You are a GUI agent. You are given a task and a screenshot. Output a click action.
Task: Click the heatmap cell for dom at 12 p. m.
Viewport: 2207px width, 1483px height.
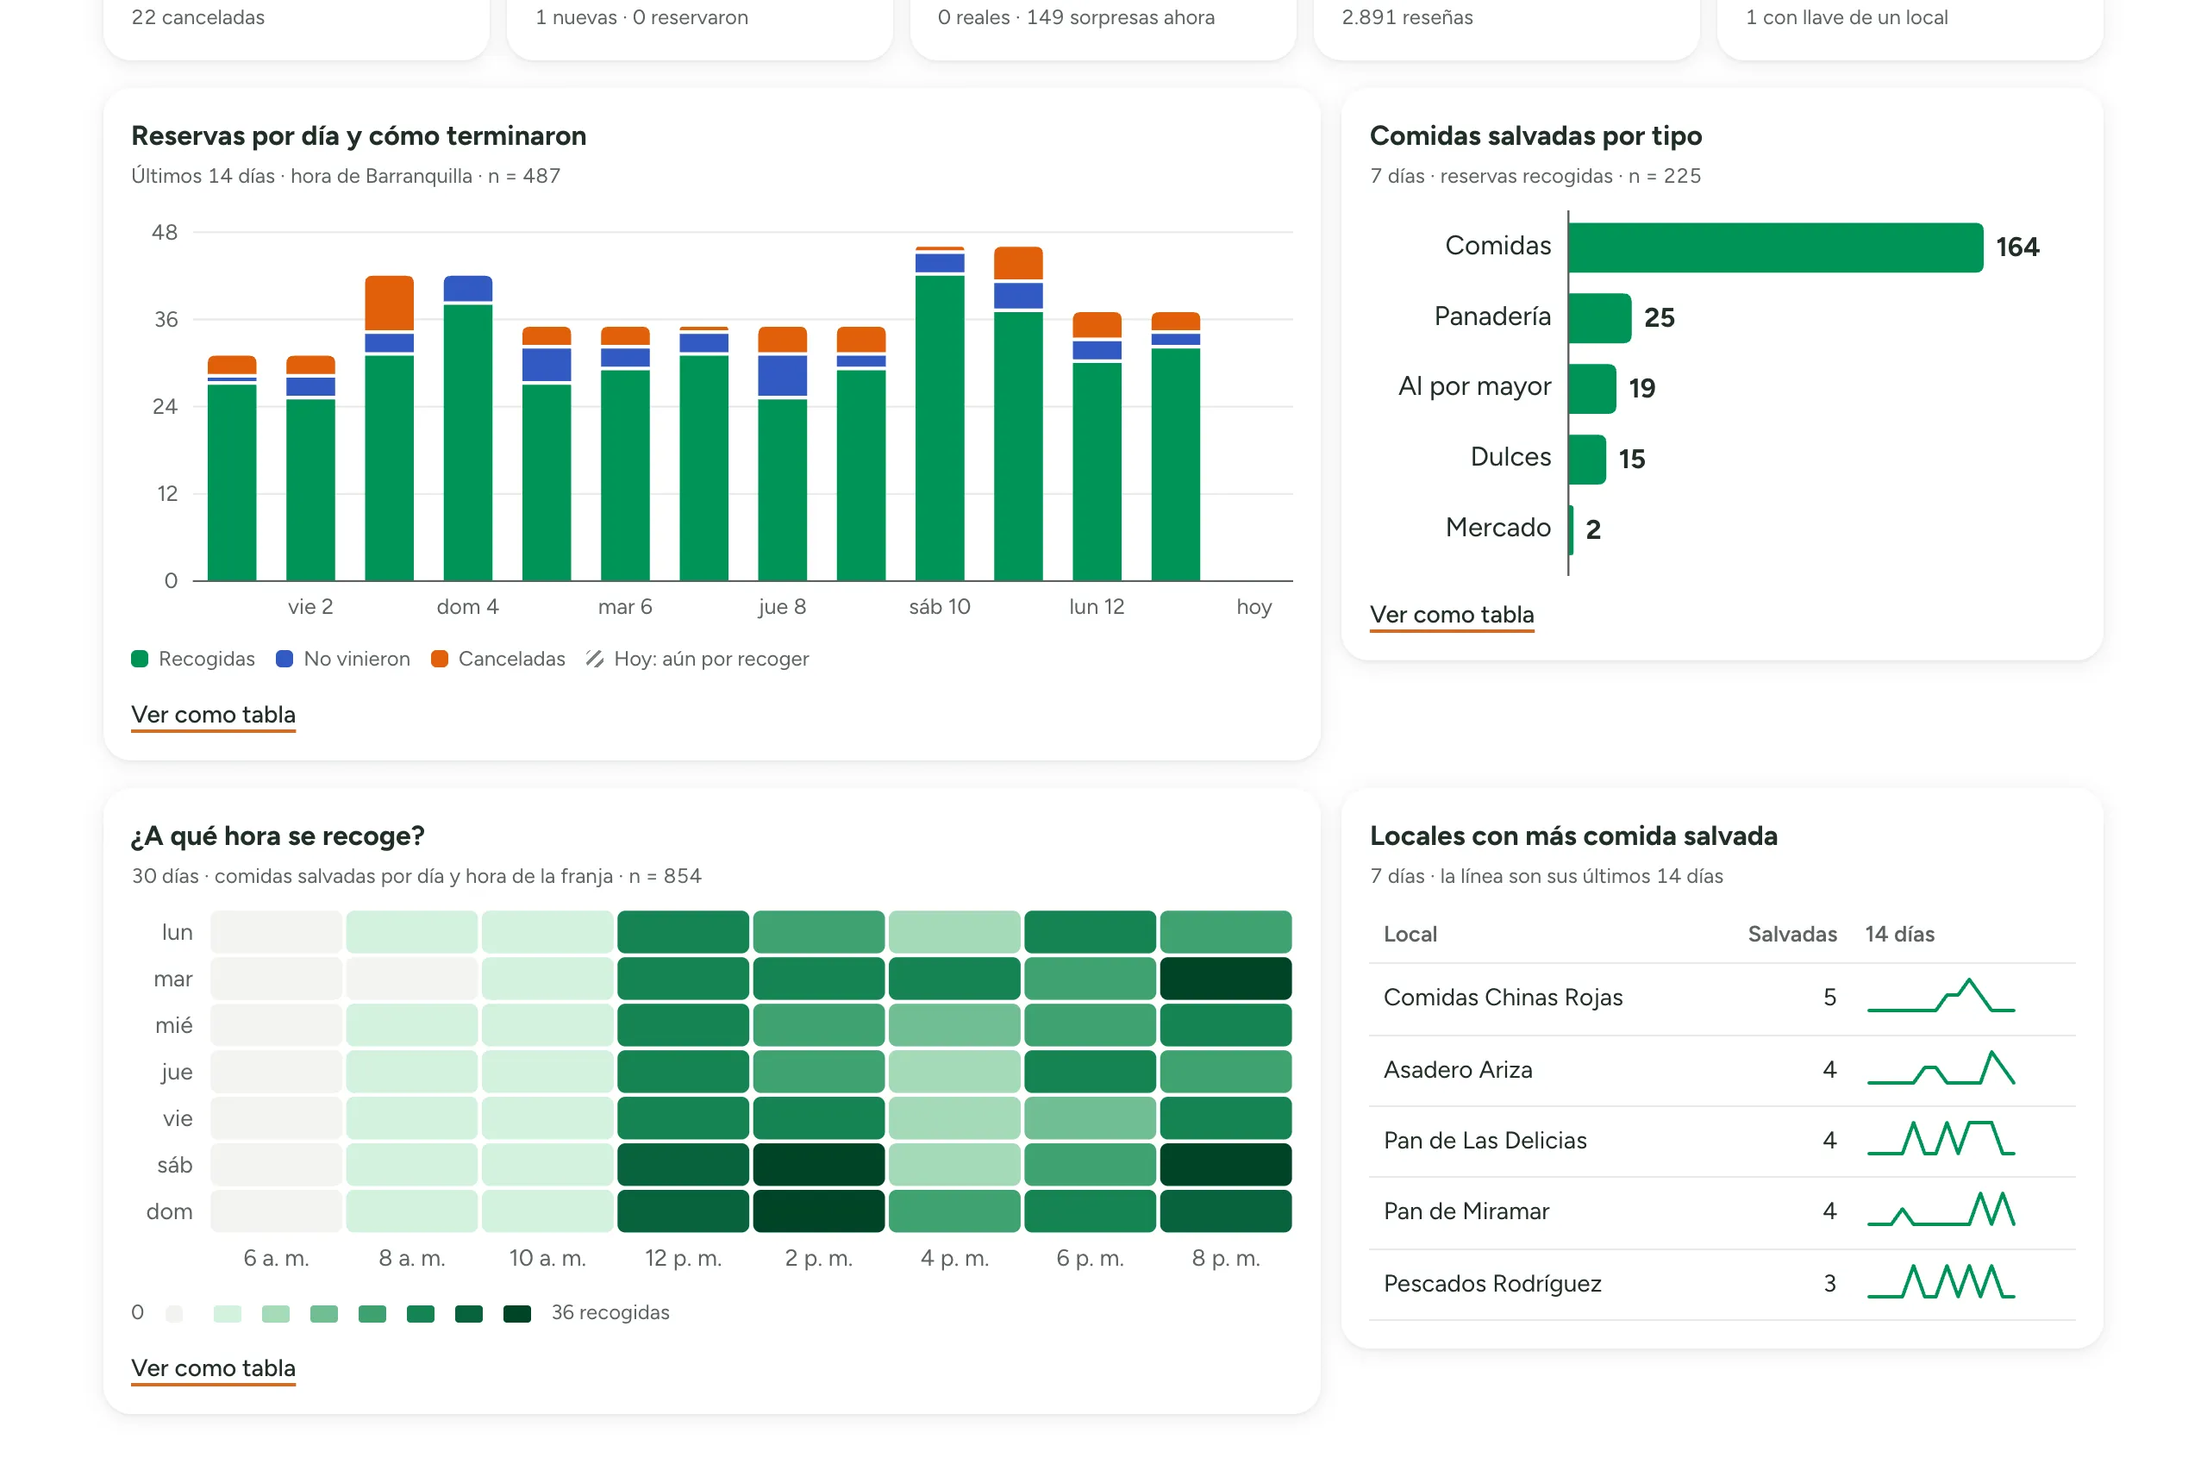[x=683, y=1211]
